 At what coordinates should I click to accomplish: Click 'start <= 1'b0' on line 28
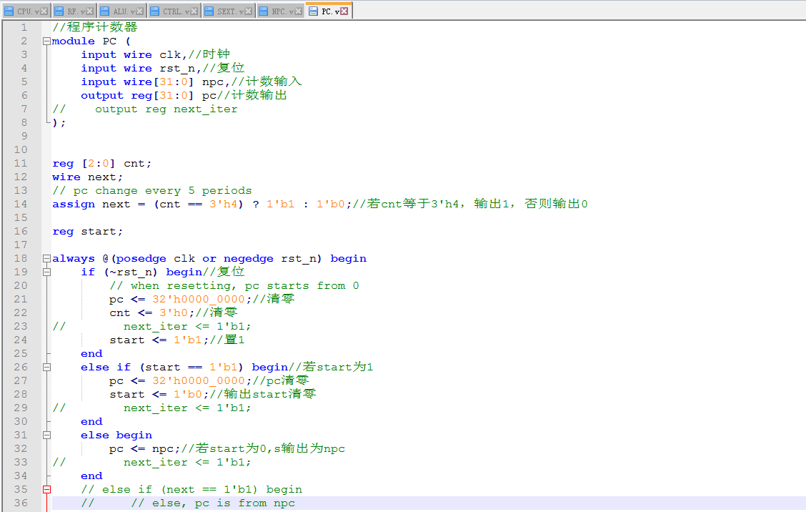point(155,395)
